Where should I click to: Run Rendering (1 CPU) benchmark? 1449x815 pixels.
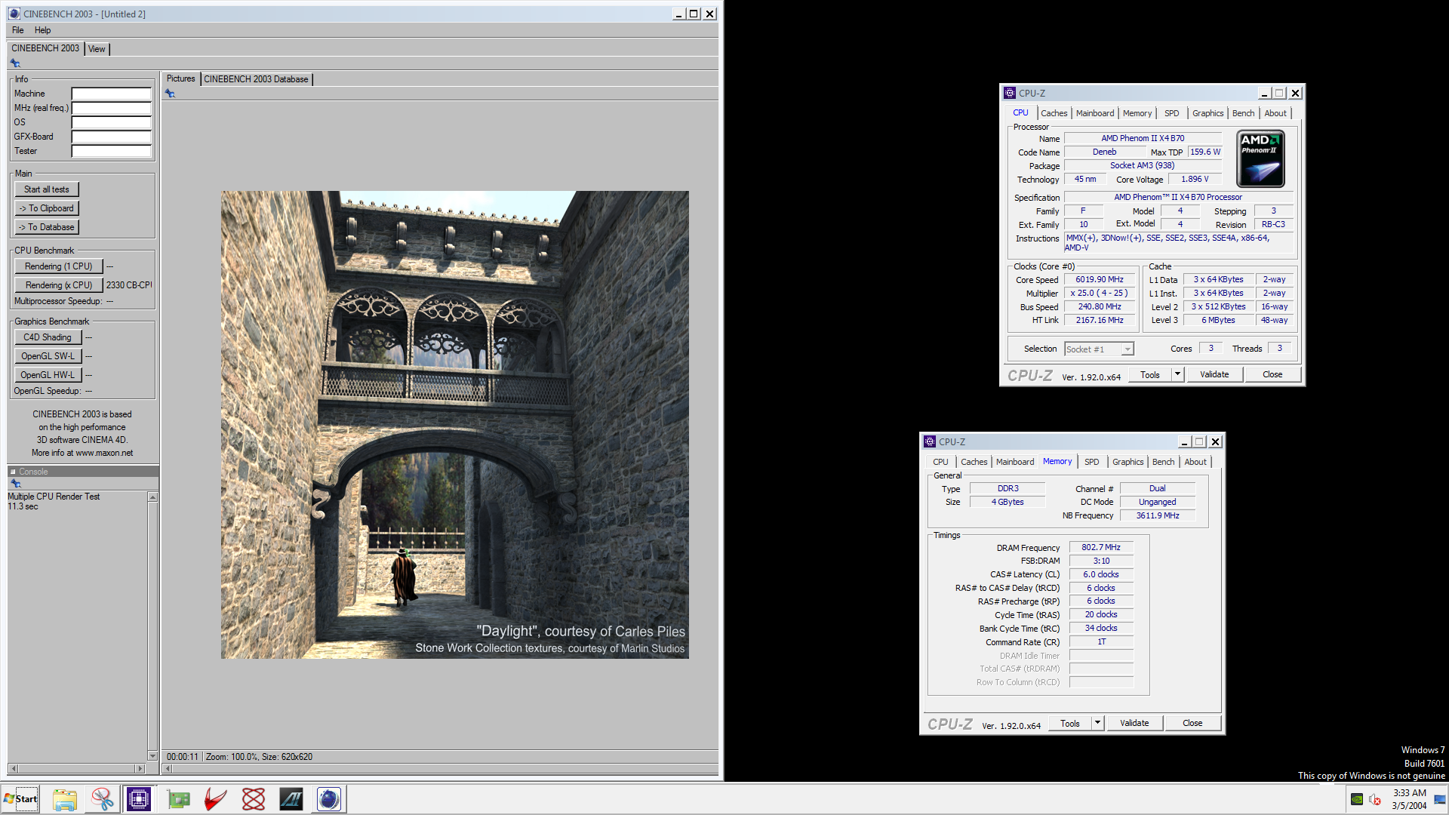(x=58, y=266)
